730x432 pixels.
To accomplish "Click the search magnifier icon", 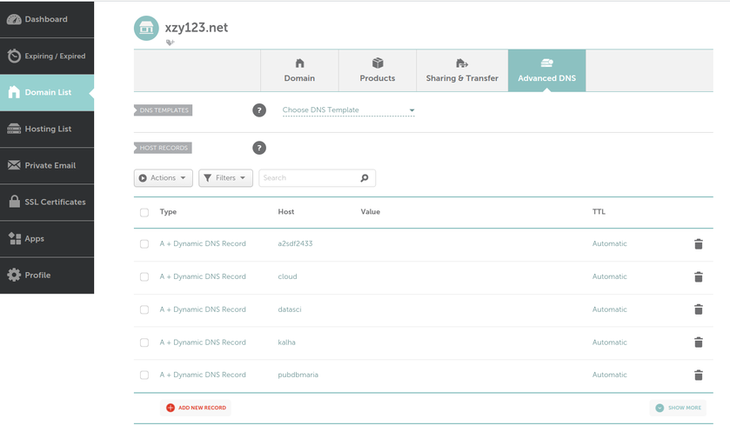I will [x=365, y=178].
